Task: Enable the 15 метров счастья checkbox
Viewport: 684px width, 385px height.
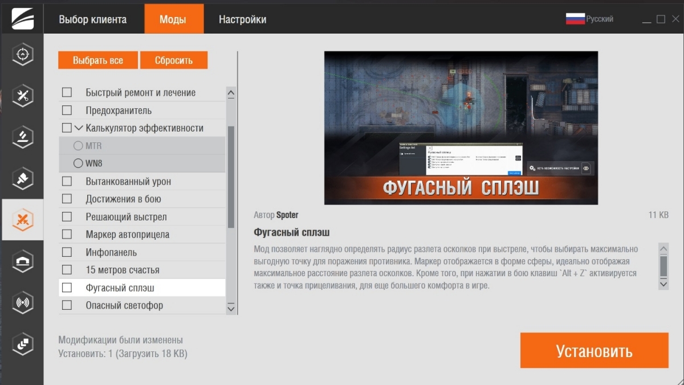Action: click(x=67, y=269)
